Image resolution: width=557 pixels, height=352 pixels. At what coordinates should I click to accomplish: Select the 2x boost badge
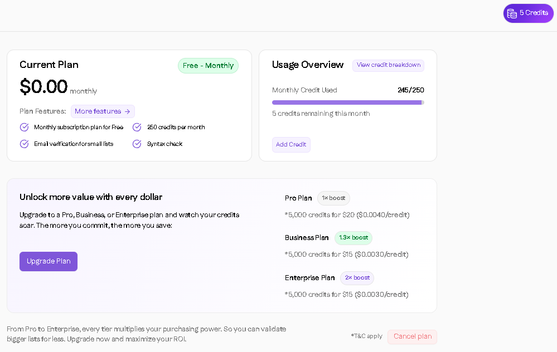pos(357,278)
